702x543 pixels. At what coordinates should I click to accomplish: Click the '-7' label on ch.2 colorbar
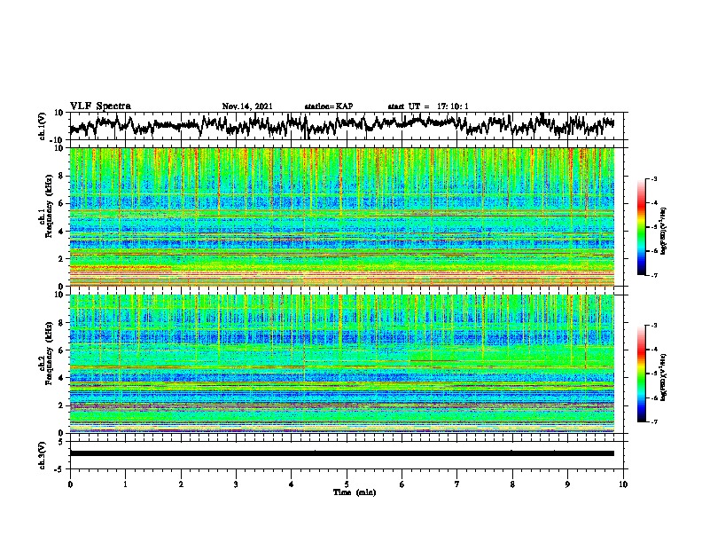[653, 421]
